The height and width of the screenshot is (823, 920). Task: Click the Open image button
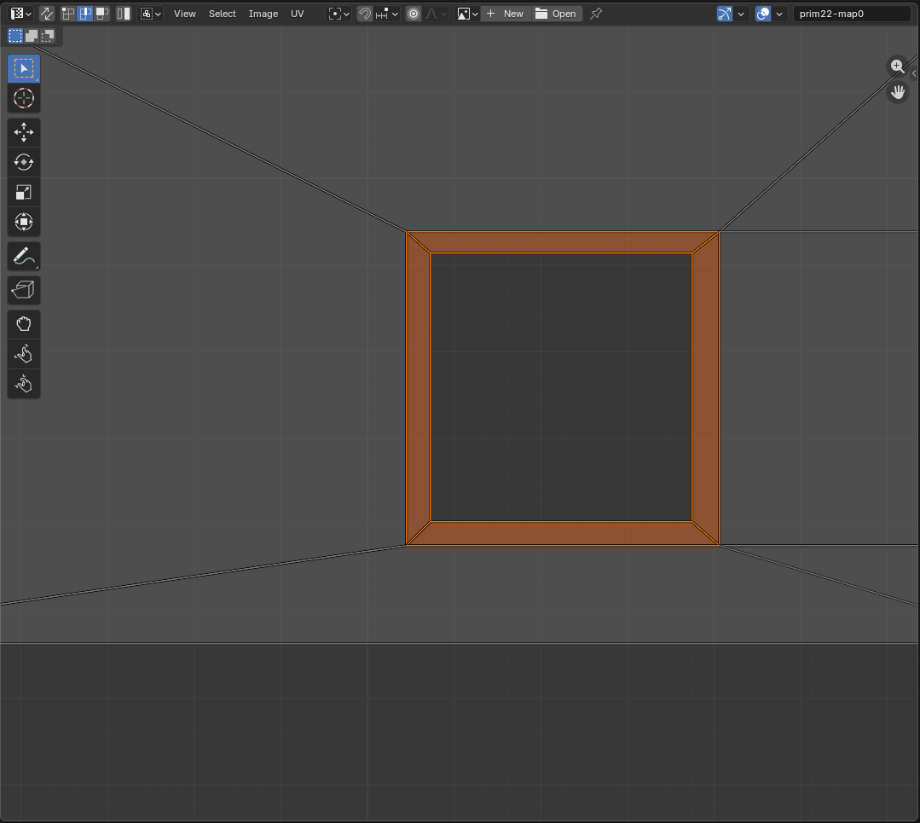tap(557, 14)
